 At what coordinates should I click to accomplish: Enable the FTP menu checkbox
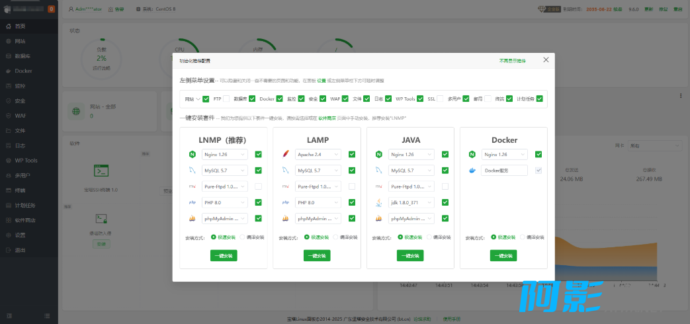click(226, 99)
